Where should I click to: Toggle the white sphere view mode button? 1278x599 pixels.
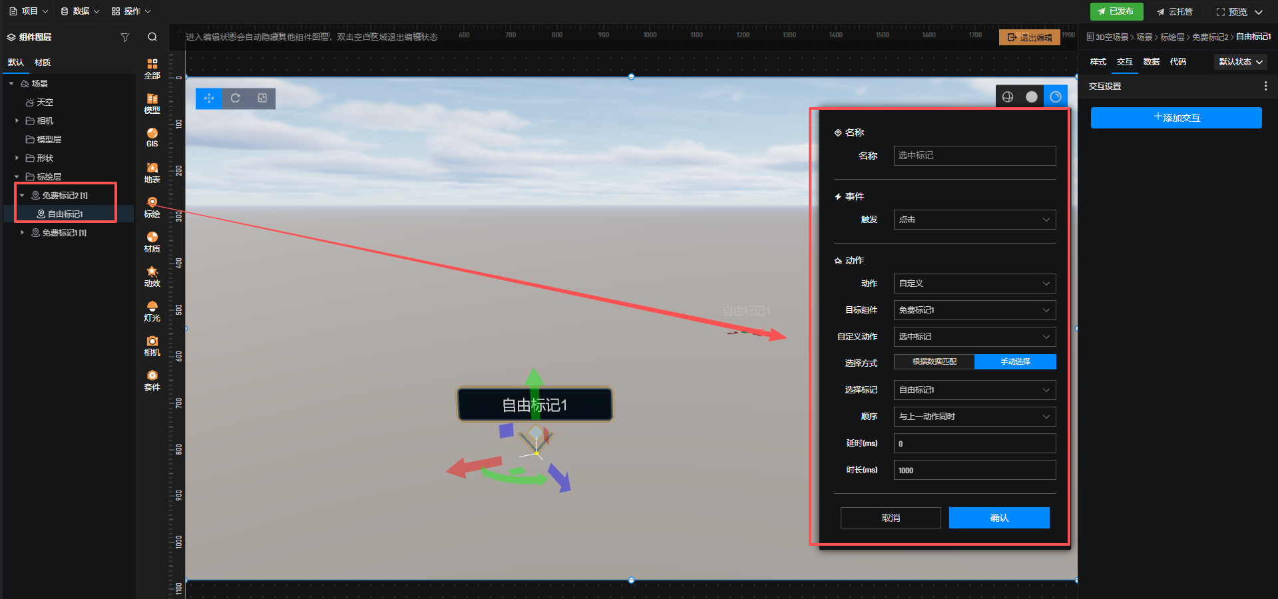[1032, 97]
